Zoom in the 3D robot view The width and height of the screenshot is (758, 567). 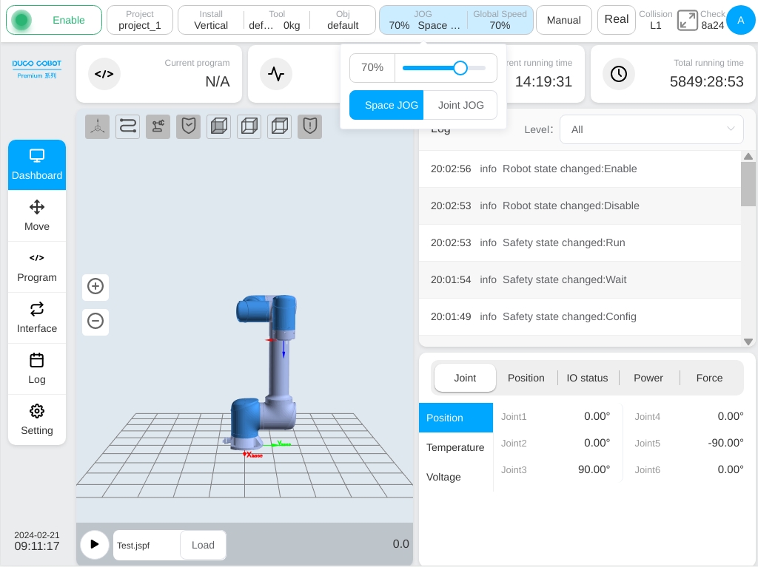click(x=95, y=286)
